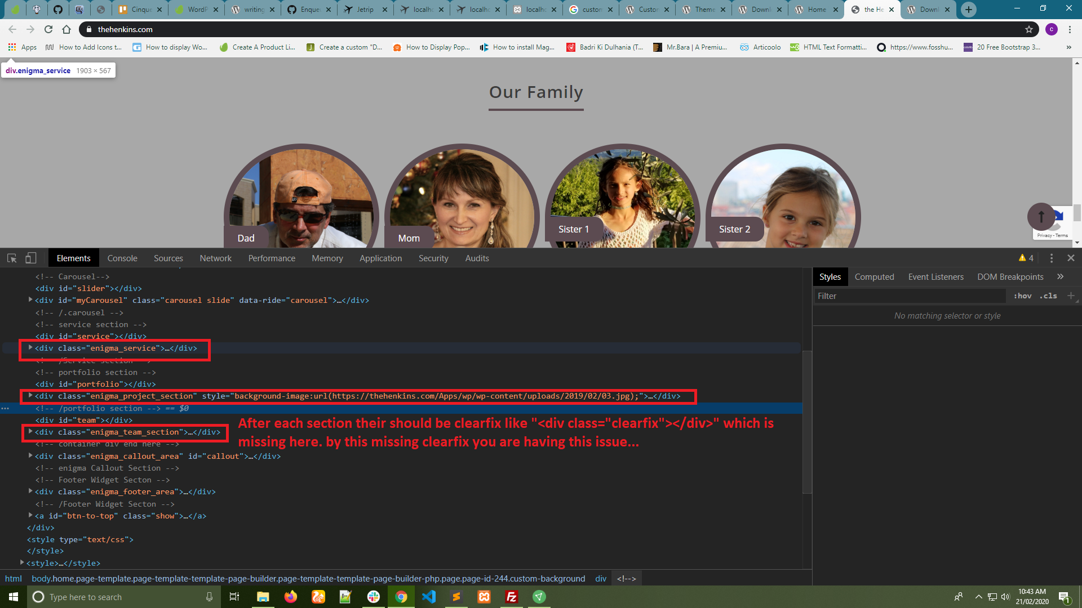This screenshot has width=1082, height=608.
Task: Open the Apps bookmarks shortcut
Action: [23, 47]
